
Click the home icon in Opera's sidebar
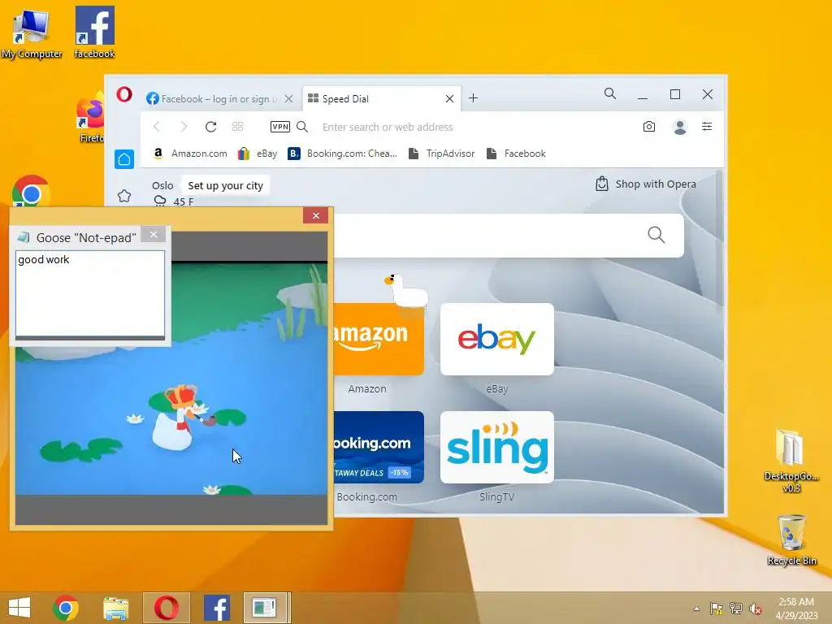(x=124, y=159)
